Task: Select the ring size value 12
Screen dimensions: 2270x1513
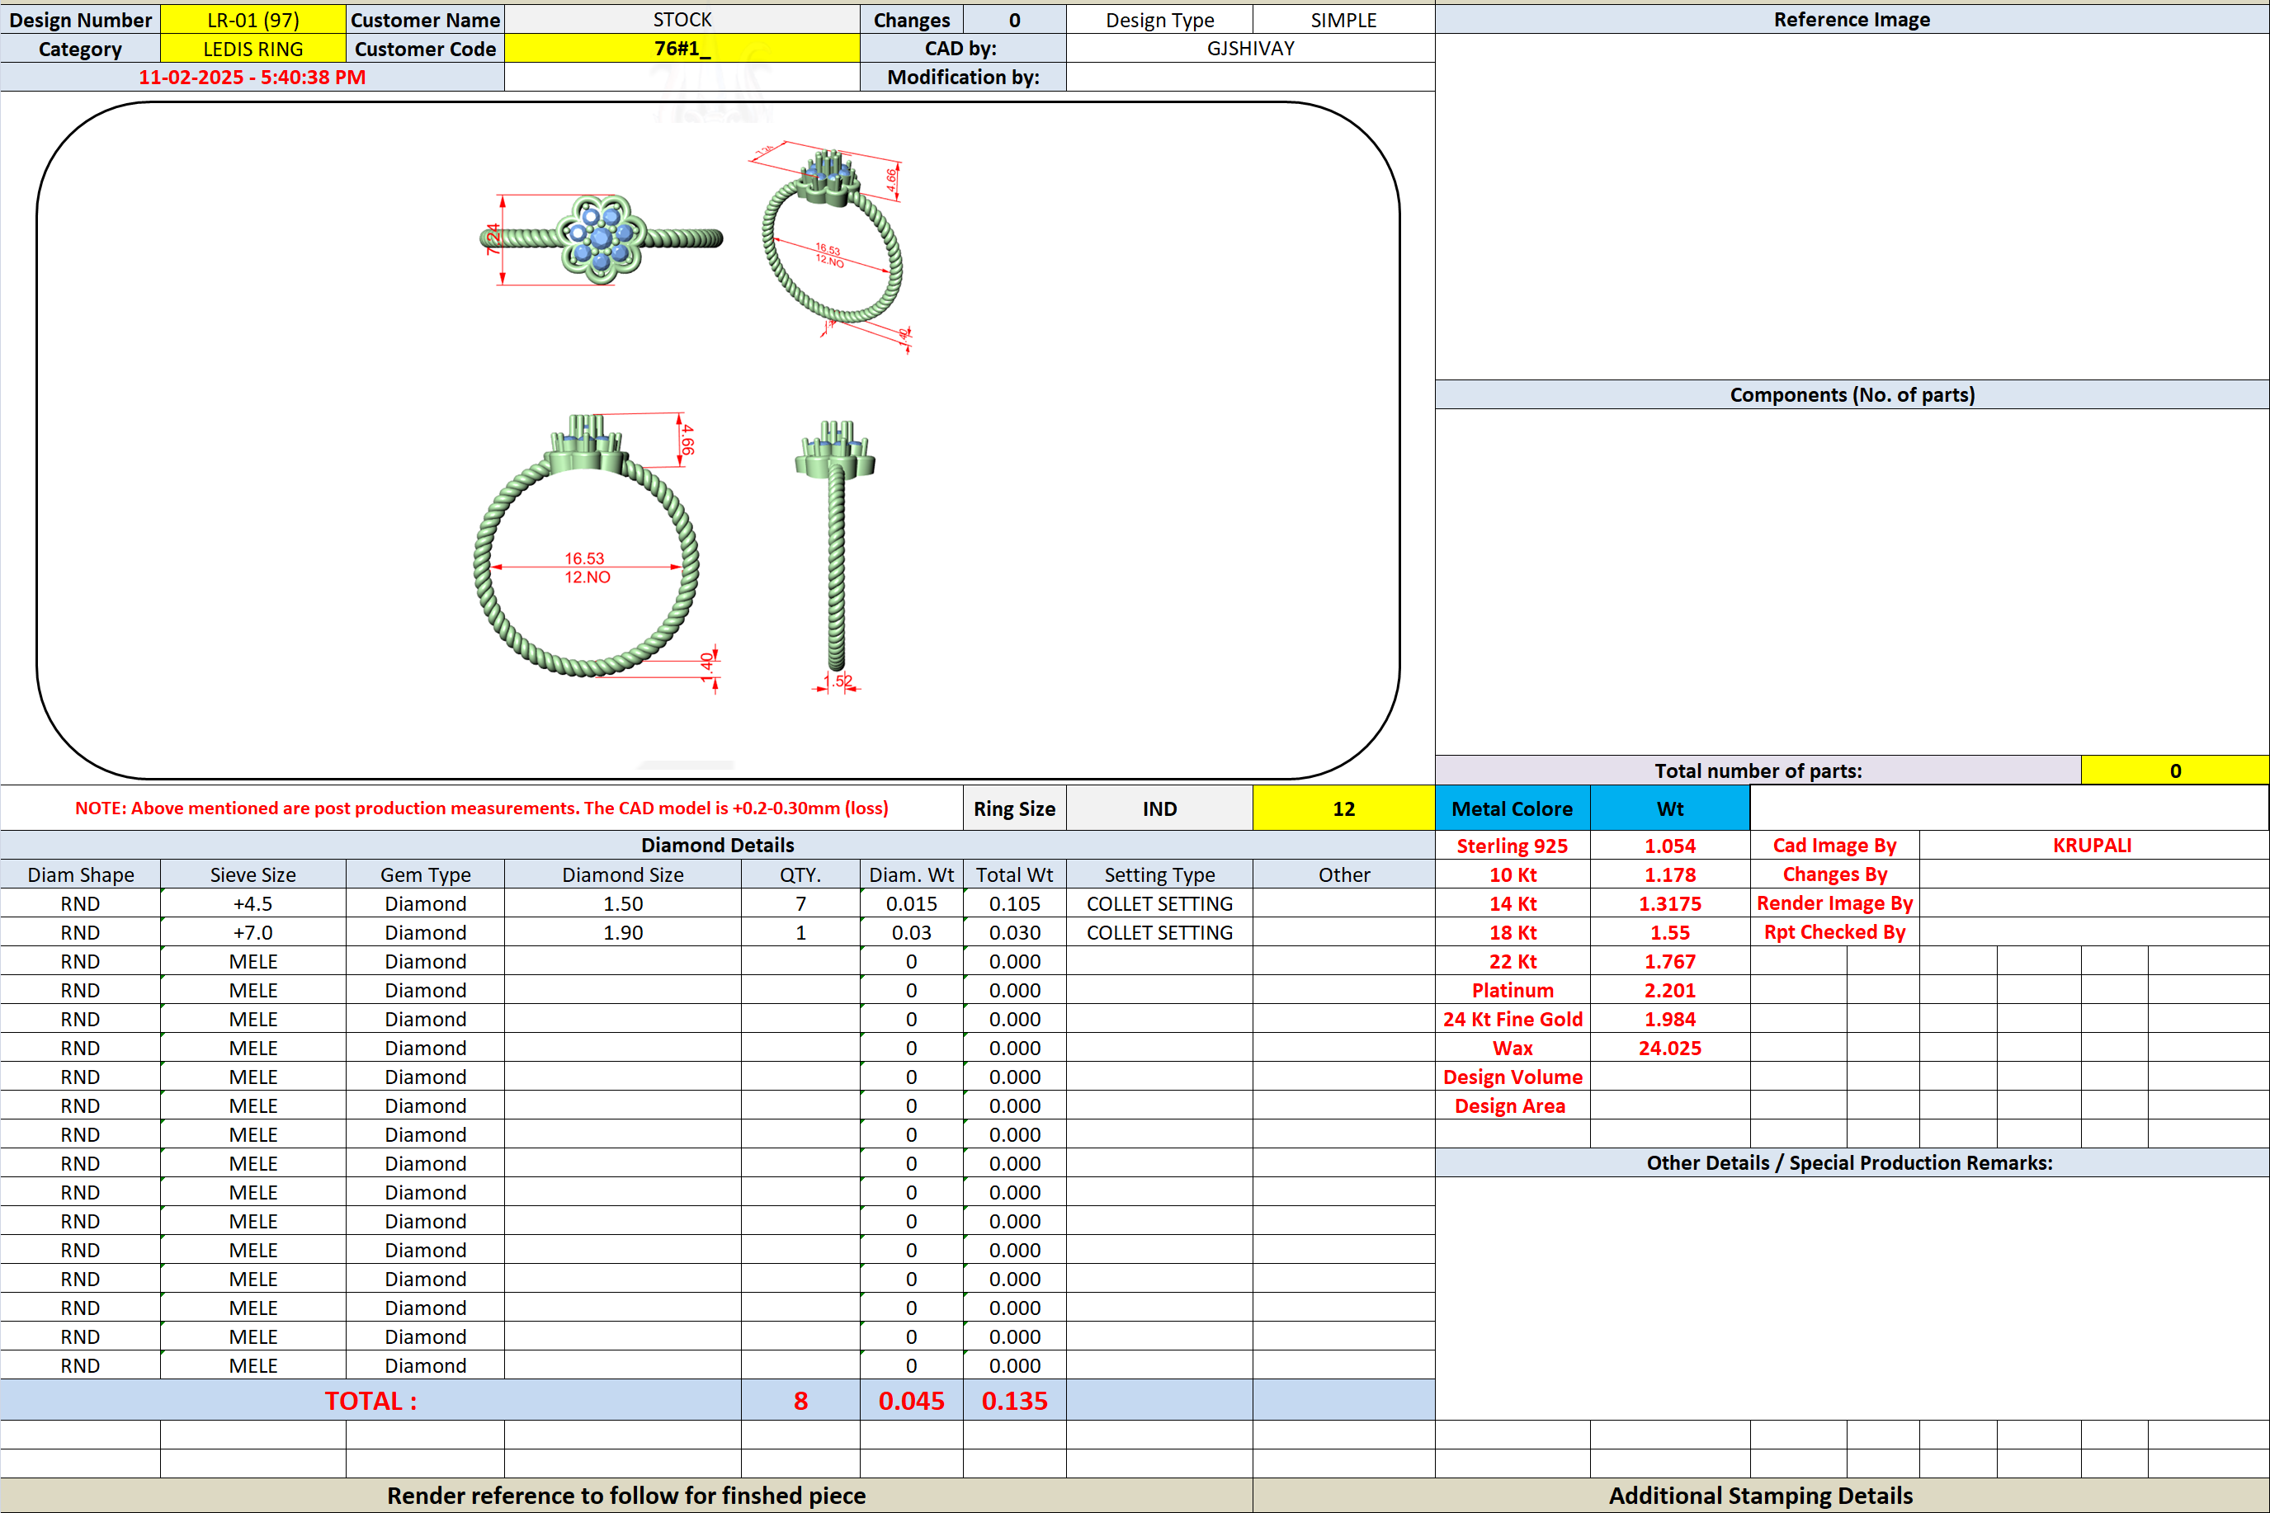Action: coord(1343,808)
